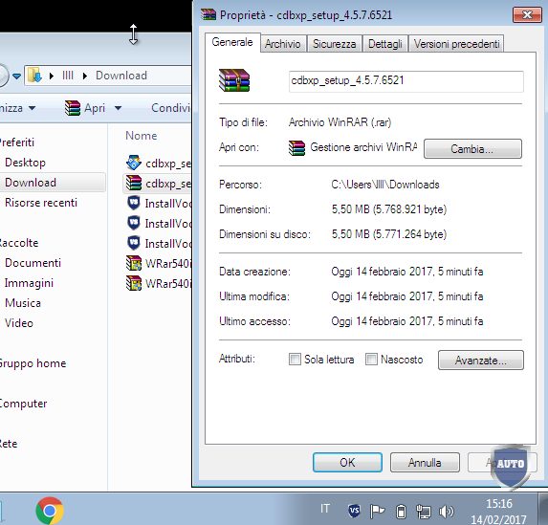The height and width of the screenshot is (525, 548).
Task: Switch to the Archivio tab
Action: (283, 44)
